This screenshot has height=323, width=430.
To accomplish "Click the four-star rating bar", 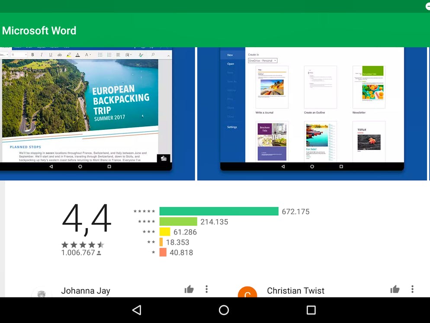I will 178,221.
